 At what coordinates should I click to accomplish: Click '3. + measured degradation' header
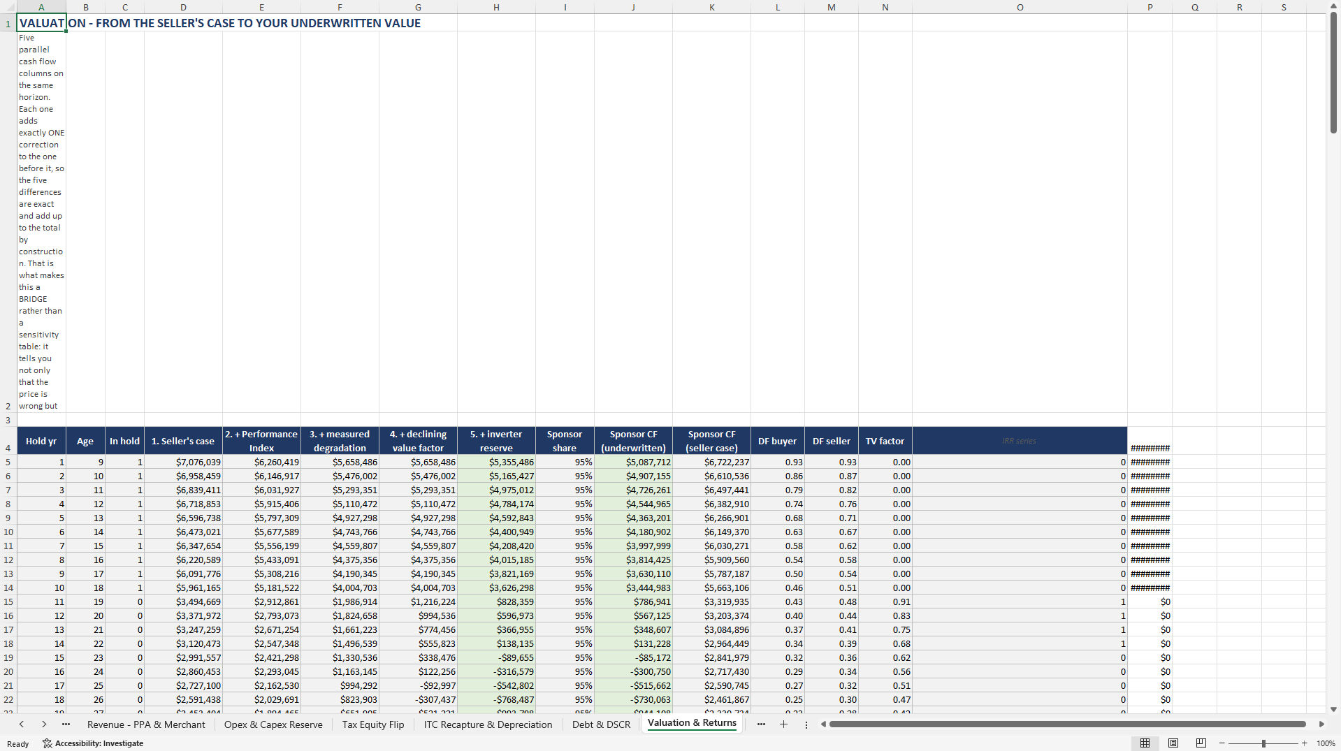[340, 441]
